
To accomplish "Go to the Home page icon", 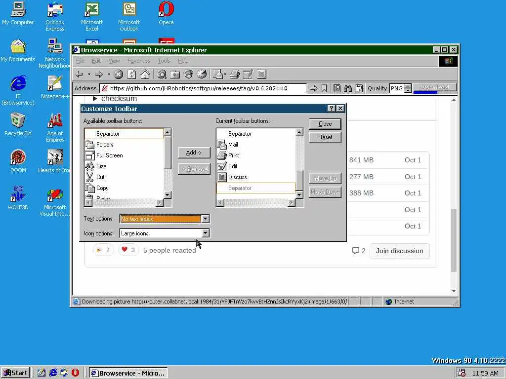I will [145, 75].
